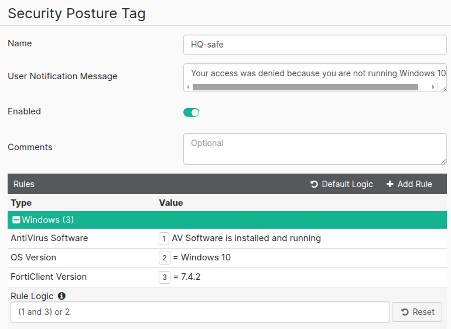451x329 pixels.
Task: Collapse the Windows (3) rules group
Action: coord(16,220)
